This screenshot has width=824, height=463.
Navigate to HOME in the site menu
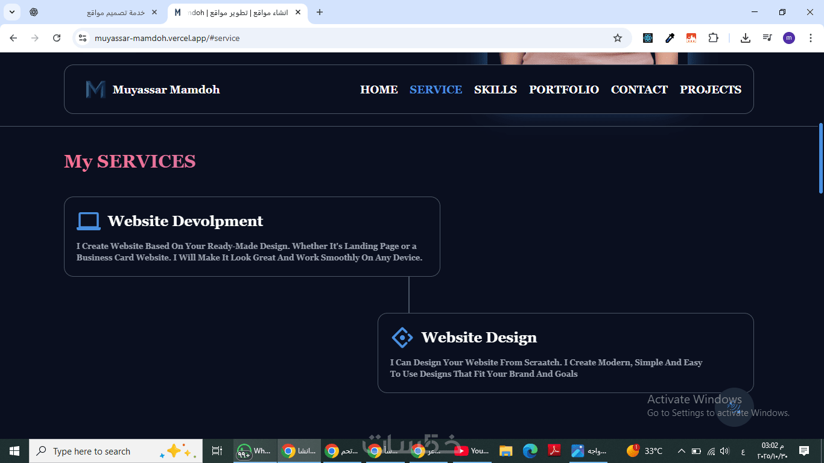379,90
